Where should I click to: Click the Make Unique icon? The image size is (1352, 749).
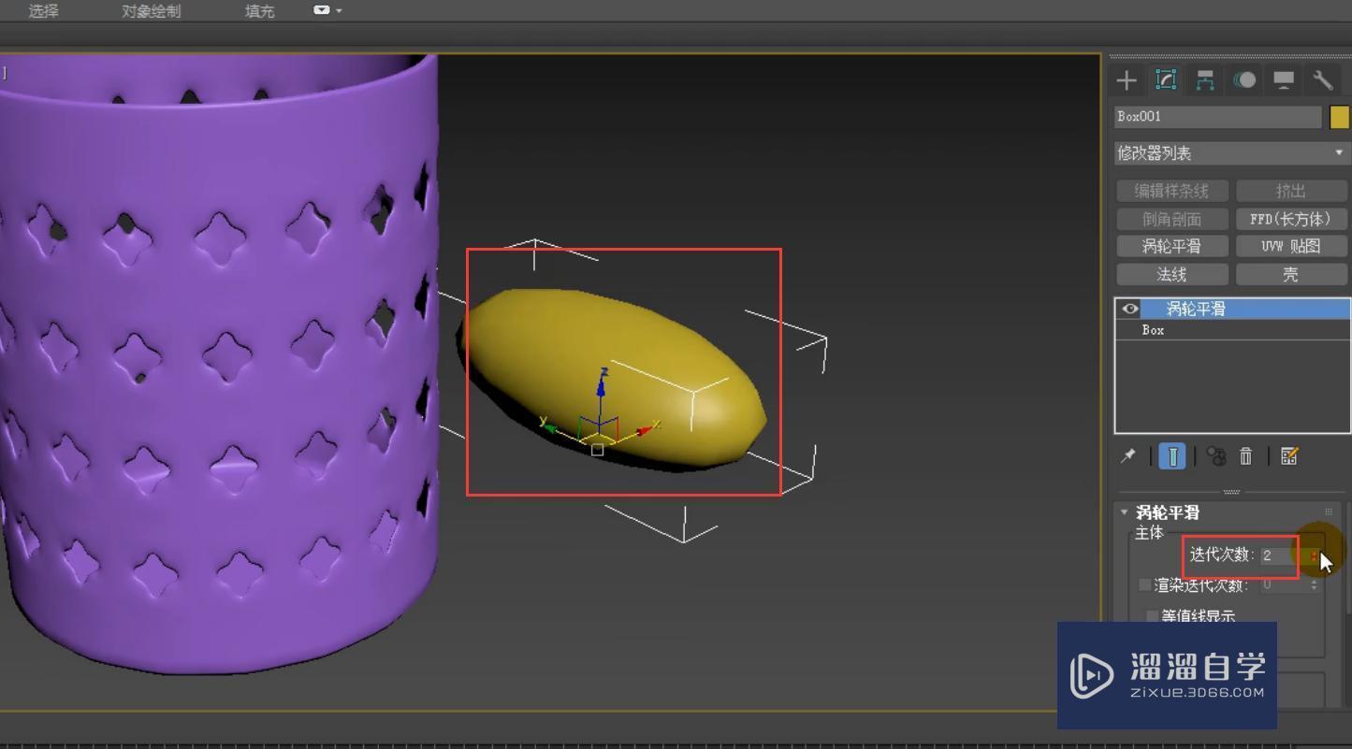click(x=1216, y=455)
